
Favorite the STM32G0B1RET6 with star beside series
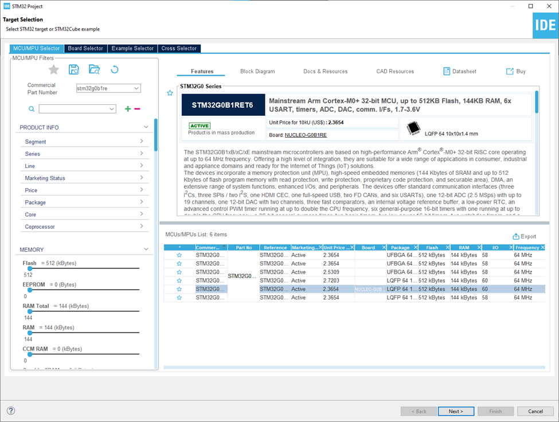[170, 93]
